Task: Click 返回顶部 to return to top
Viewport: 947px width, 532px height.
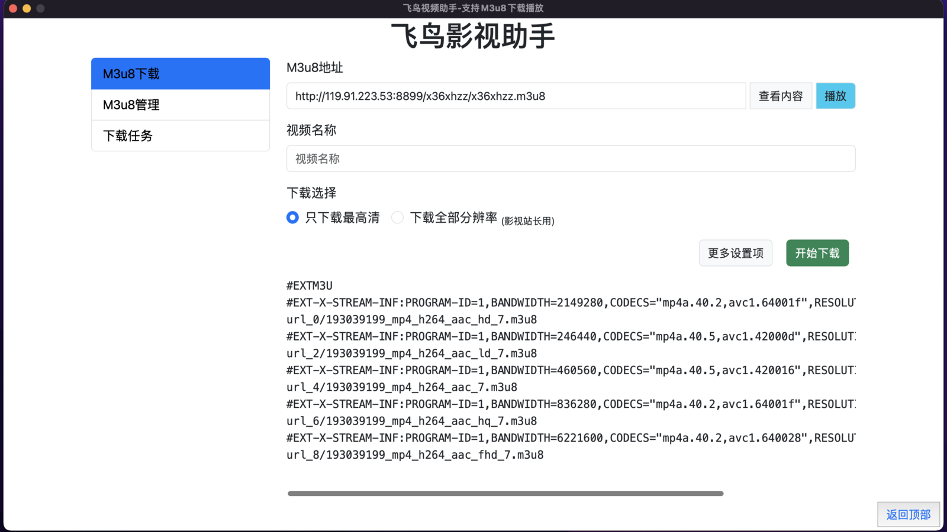Action: [x=907, y=514]
